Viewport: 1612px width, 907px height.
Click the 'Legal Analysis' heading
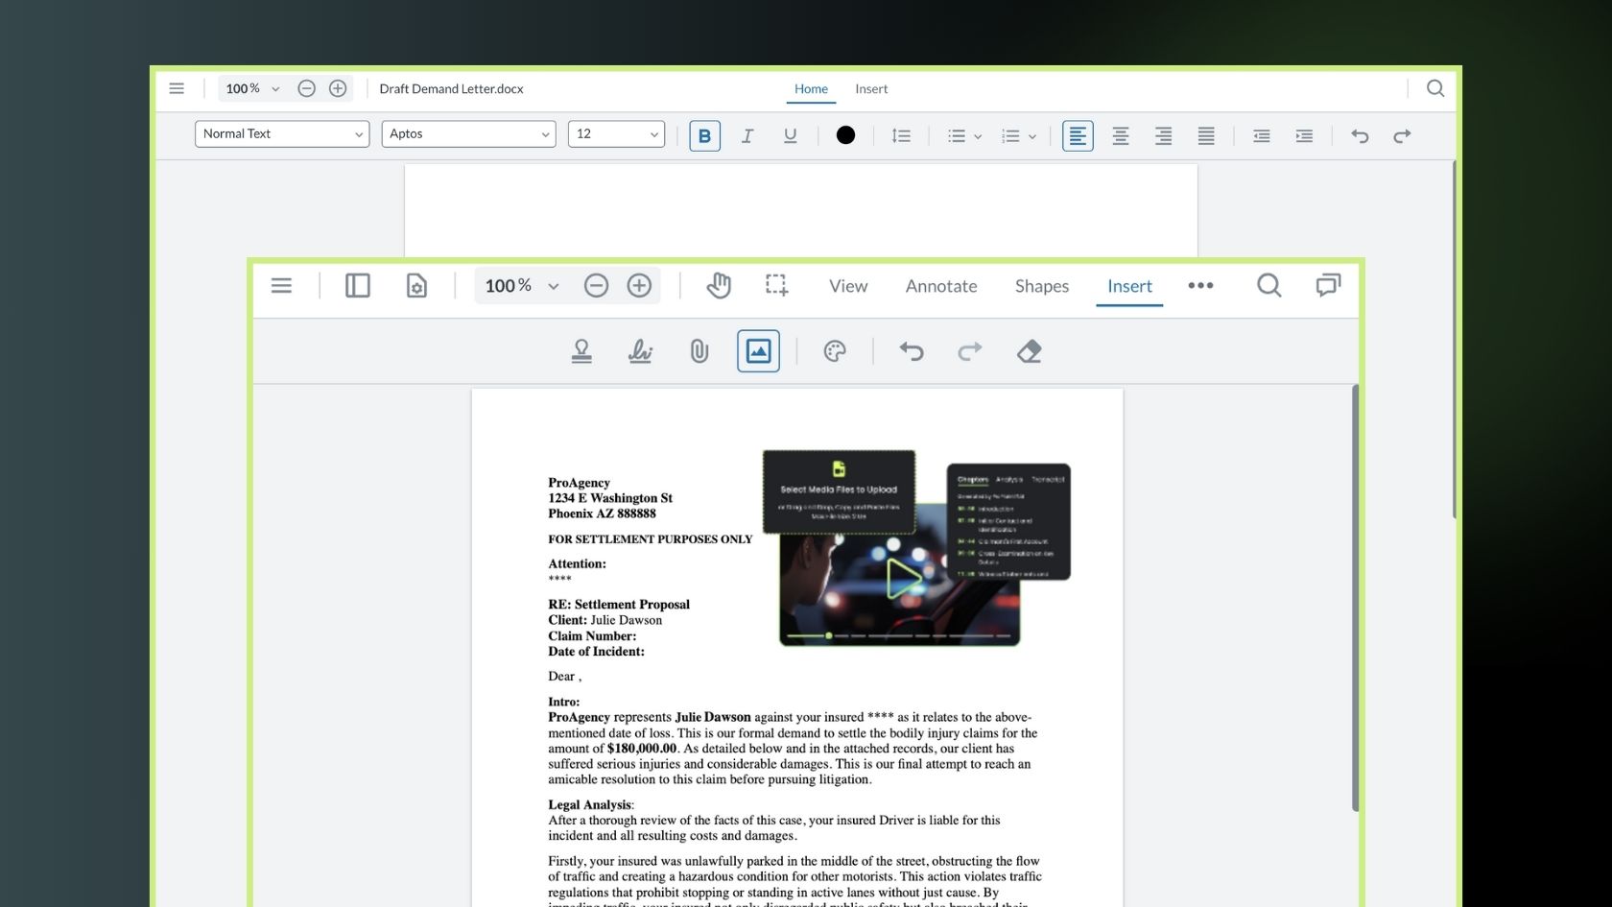click(589, 804)
